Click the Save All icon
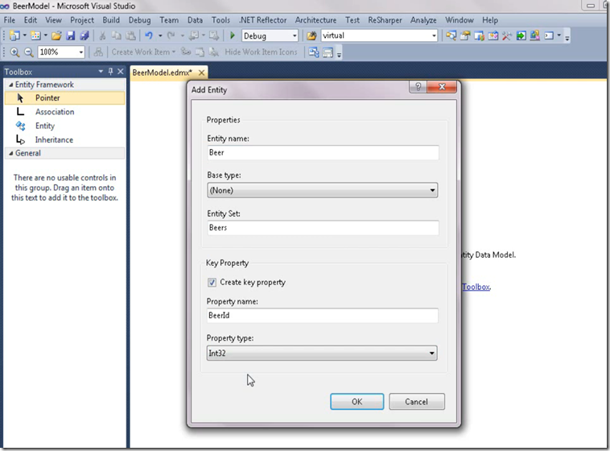Viewport: 610px width, 451px height. [x=84, y=35]
